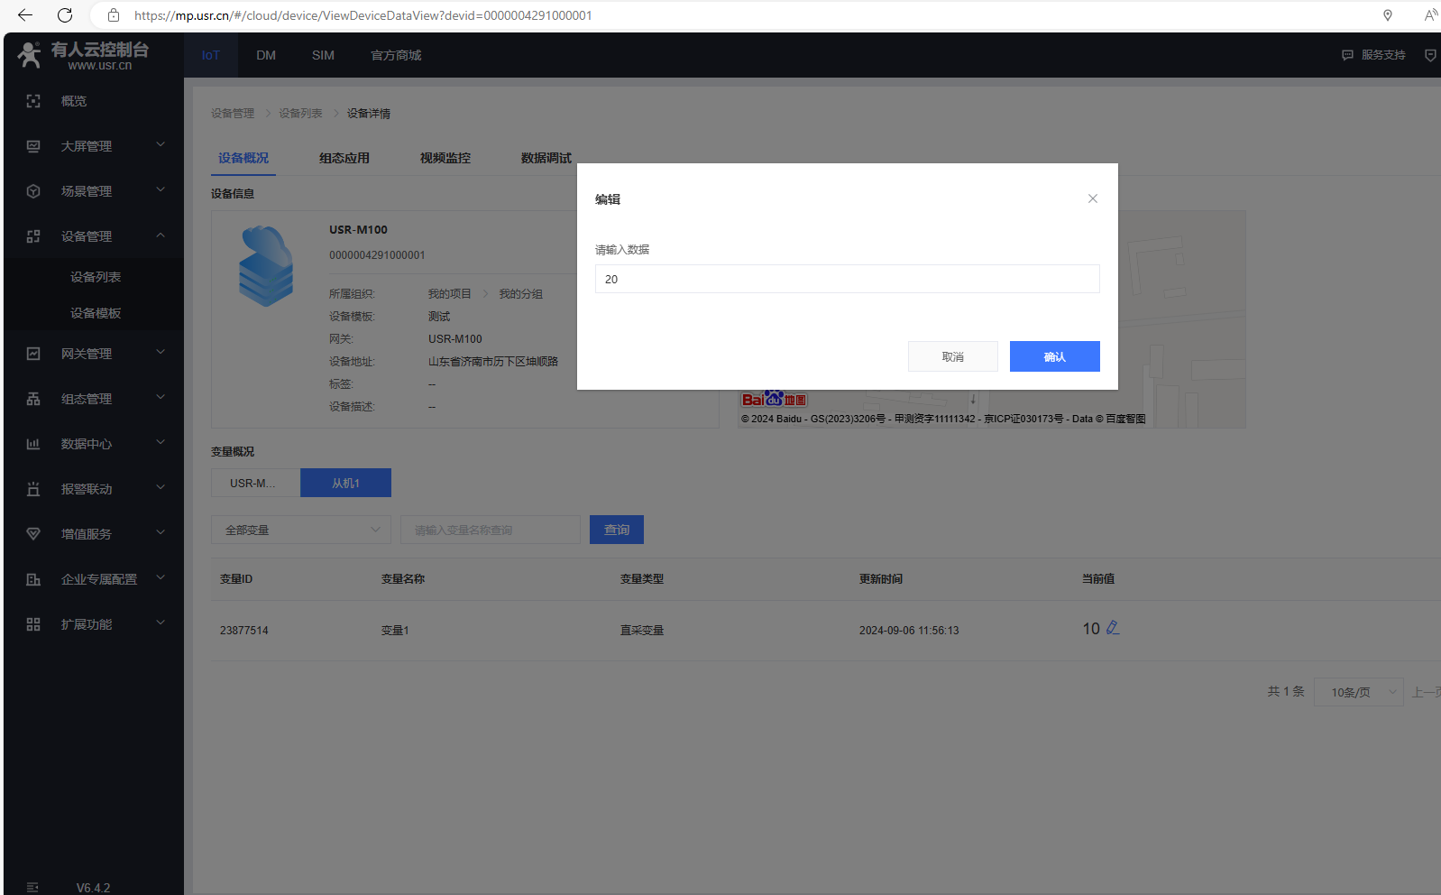This screenshot has width=1441, height=895.
Task: Switch to the 数据调试 tab
Action: 546,158
